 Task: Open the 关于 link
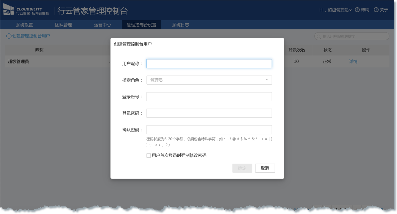coord(384,10)
